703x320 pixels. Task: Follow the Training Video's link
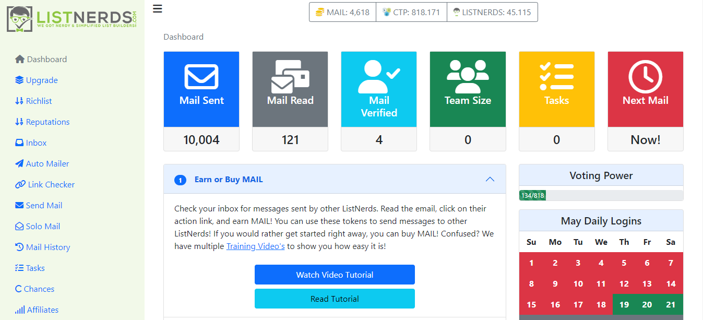(x=255, y=246)
